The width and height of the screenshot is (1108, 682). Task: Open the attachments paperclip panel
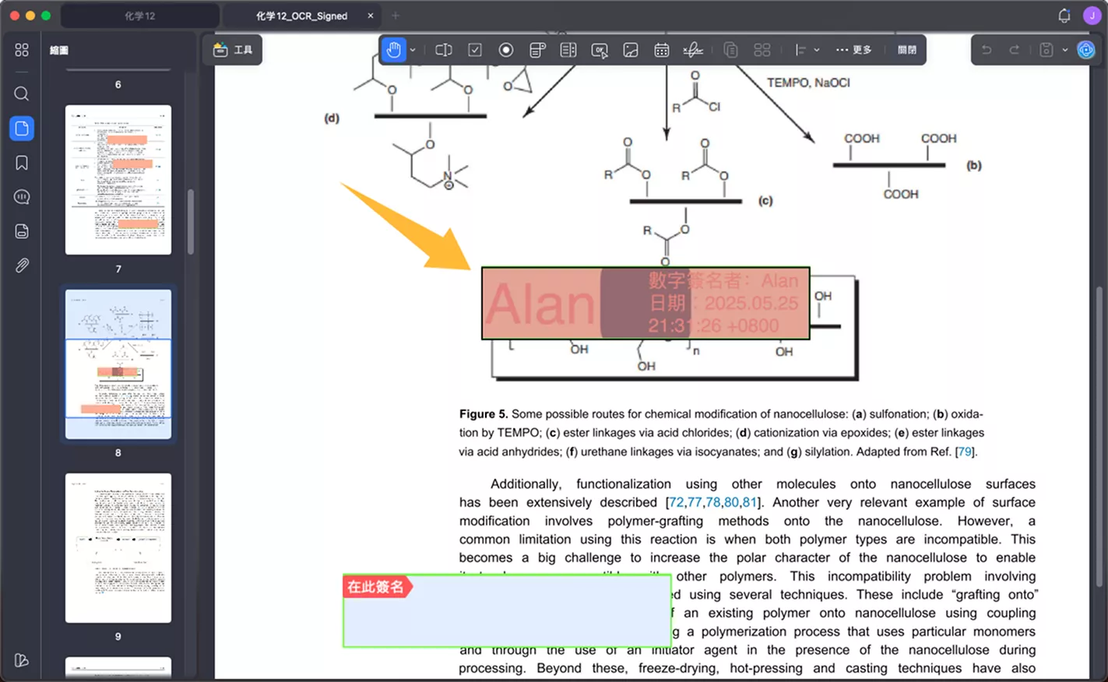pyautogui.click(x=22, y=265)
